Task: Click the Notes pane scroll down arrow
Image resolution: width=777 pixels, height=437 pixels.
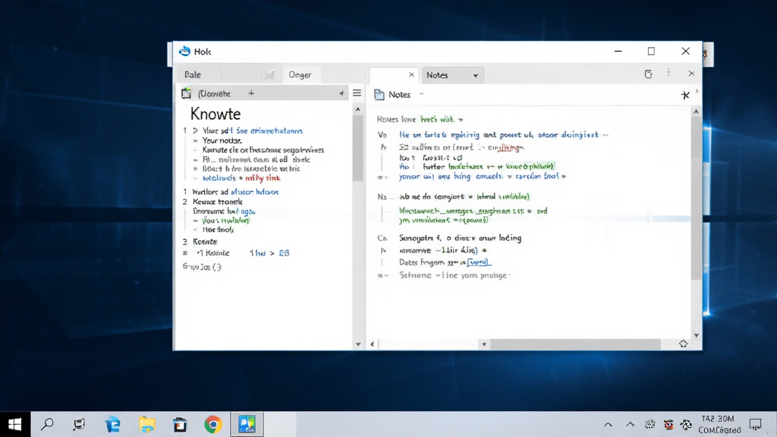Action: pos(697,335)
